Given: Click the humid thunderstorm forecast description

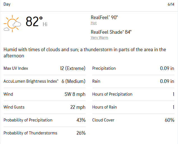Looking at the screenshot, I should [x=85, y=53].
